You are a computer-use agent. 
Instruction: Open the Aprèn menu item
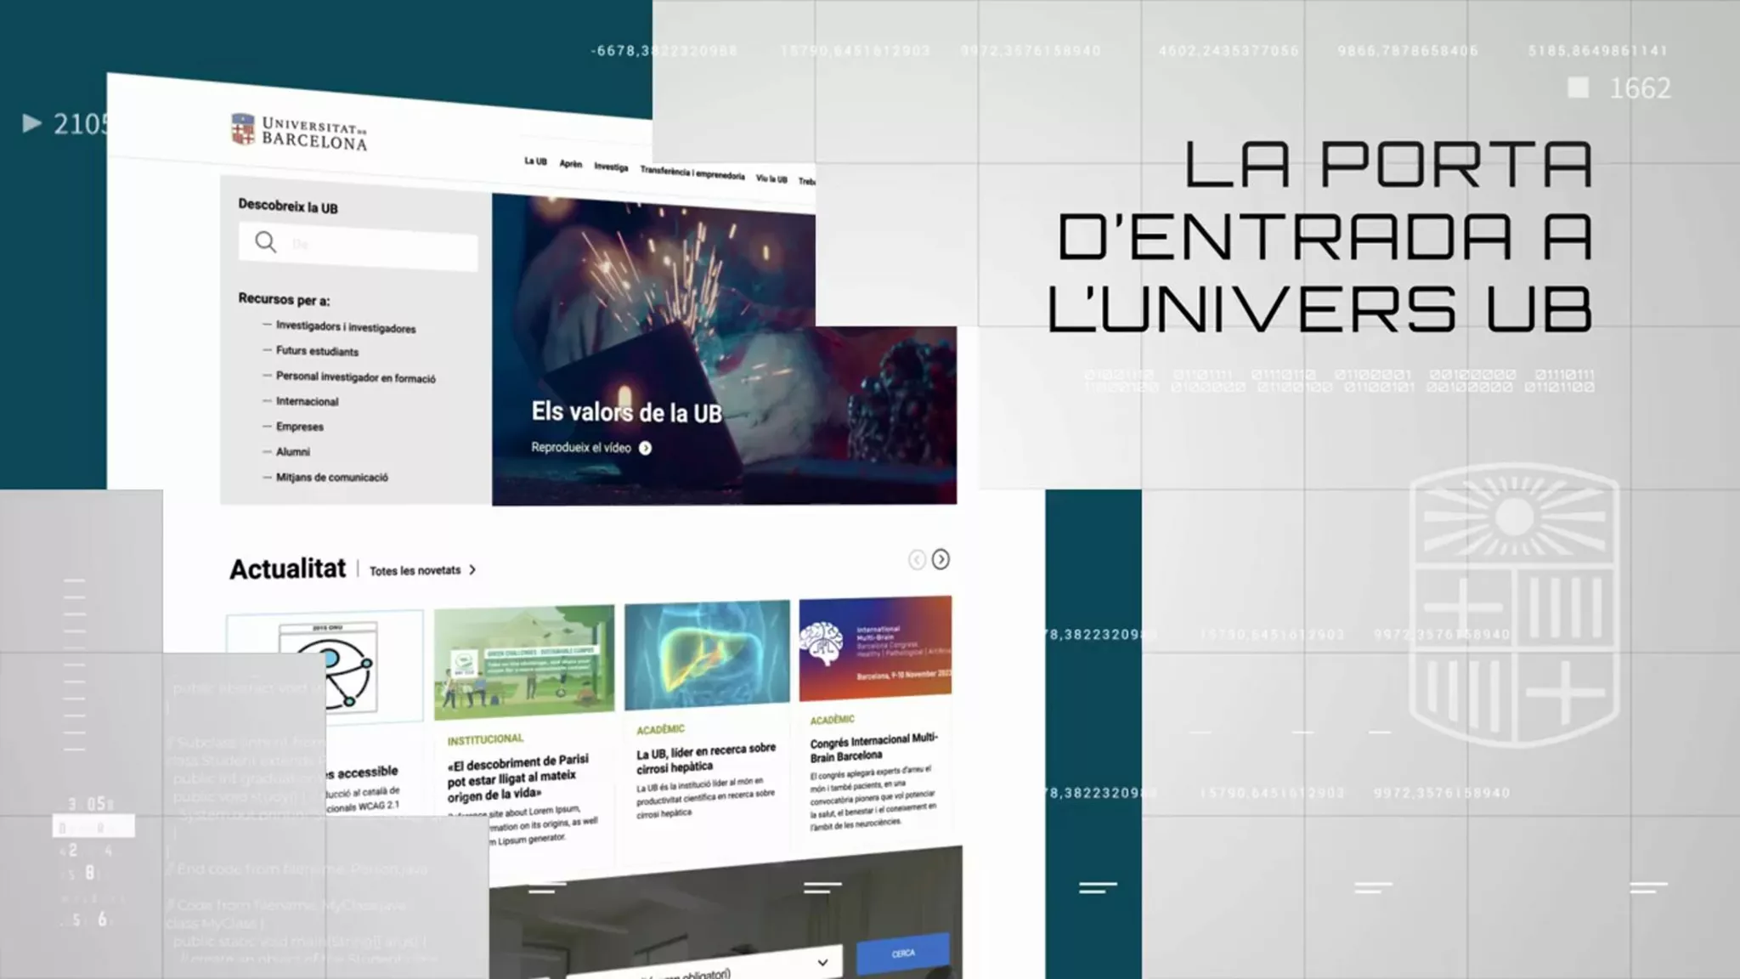[x=571, y=164]
